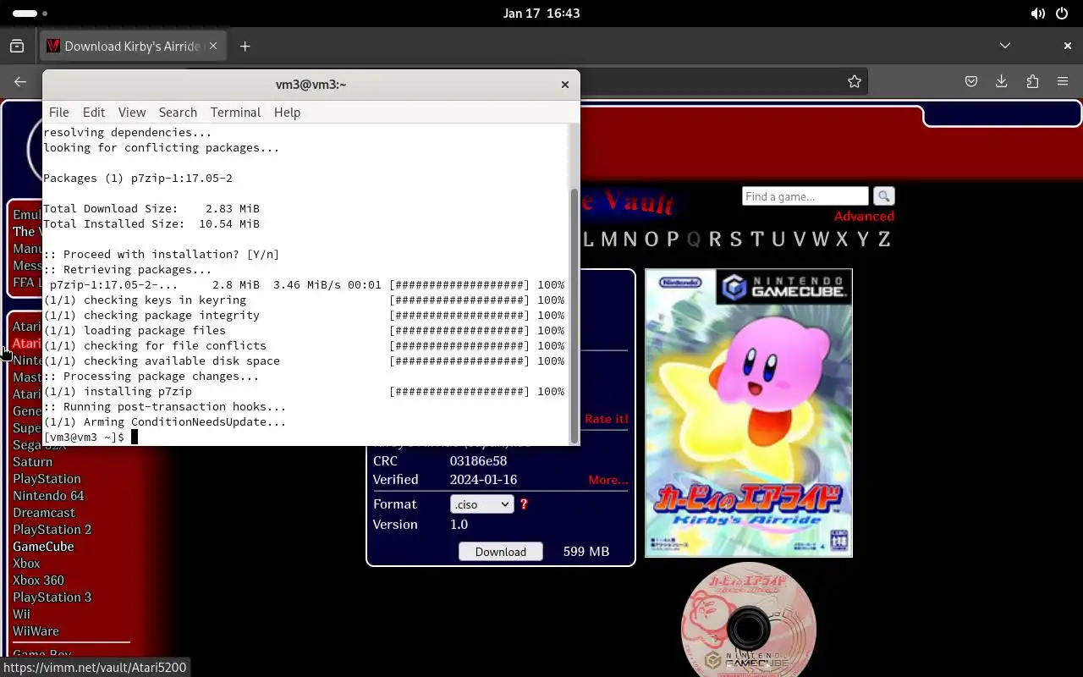Screen dimensions: 1083x677
Task: Open Xbox 360 vault link
Action: click(38, 581)
